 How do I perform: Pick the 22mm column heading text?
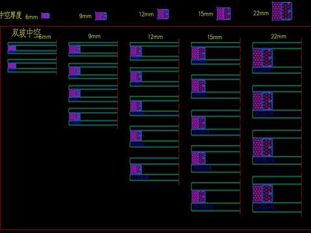(279, 36)
